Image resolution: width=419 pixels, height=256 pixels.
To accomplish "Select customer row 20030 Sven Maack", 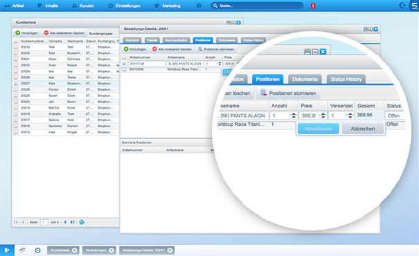I will (x=66, y=66).
